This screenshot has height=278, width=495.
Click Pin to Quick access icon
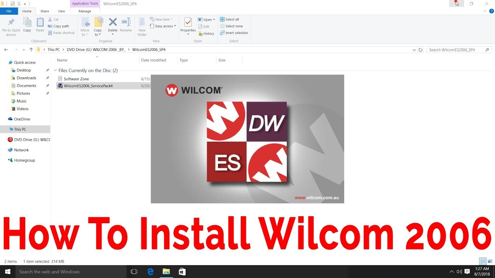11,27
